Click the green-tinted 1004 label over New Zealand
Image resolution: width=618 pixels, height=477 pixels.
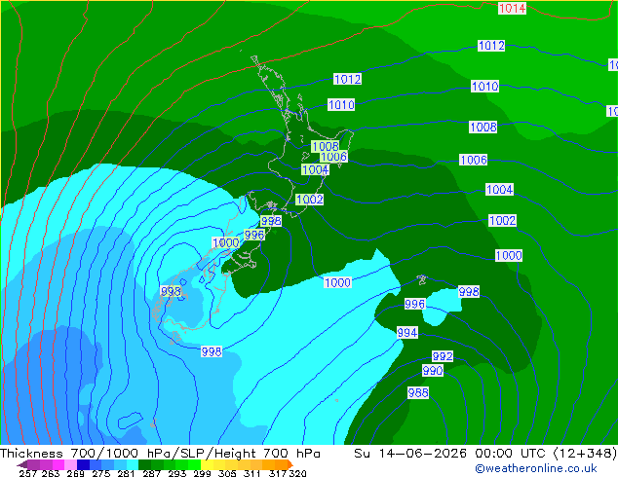[x=315, y=169]
